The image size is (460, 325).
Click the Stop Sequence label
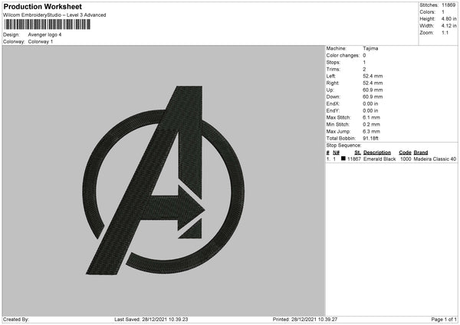tap(343, 146)
